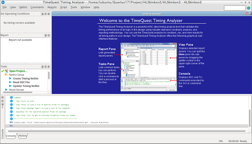Run Create Timing Netlist task

click(26, 79)
